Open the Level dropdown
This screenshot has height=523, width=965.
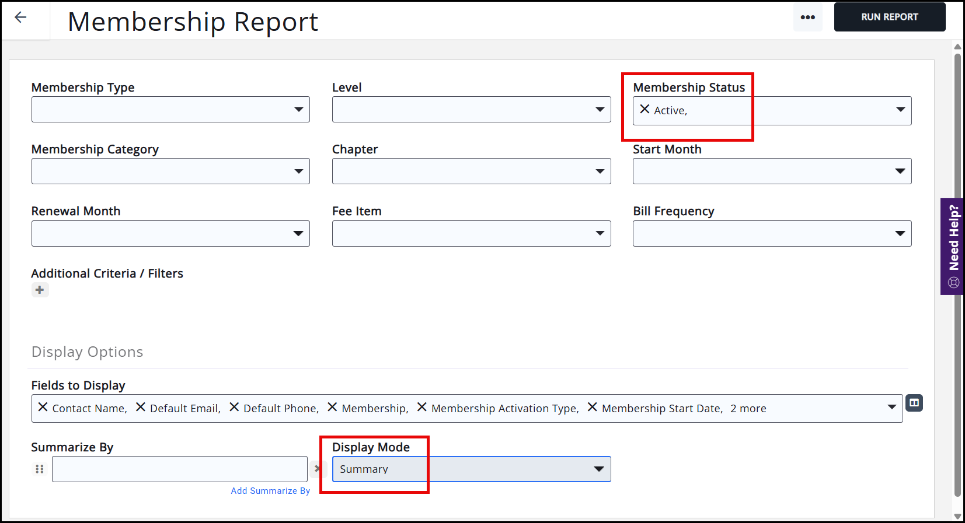pyautogui.click(x=600, y=110)
